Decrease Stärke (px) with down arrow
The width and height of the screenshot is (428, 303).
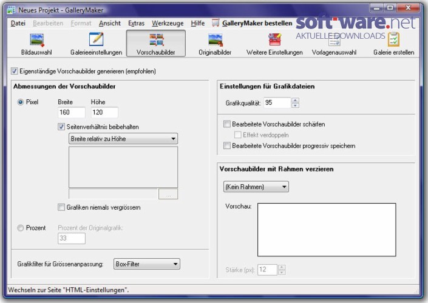[x=282, y=272]
